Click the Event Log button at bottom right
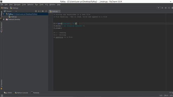Image resolution: width=173 pixels, height=97 pixels. (x=171, y=93)
